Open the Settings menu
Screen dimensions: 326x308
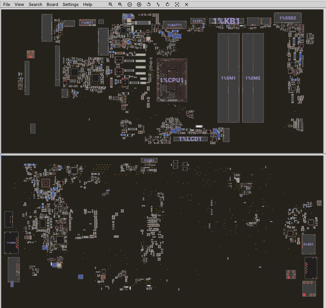point(70,5)
